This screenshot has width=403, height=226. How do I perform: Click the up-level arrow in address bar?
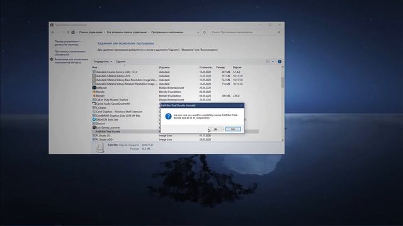coord(68,32)
